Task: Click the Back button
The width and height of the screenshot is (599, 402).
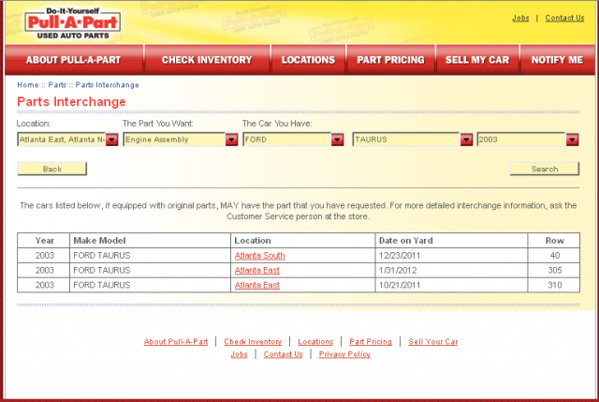Action: (x=52, y=169)
